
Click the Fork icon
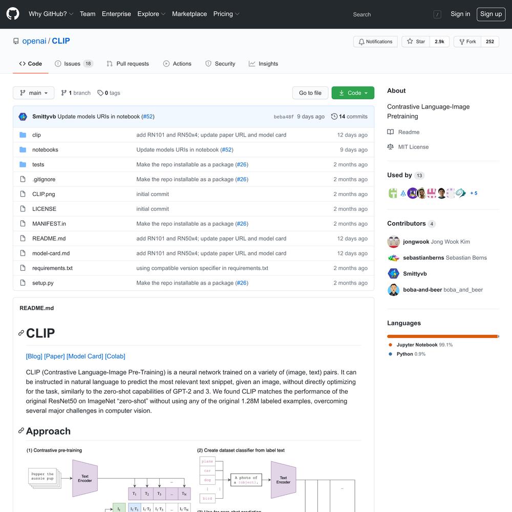point(462,42)
